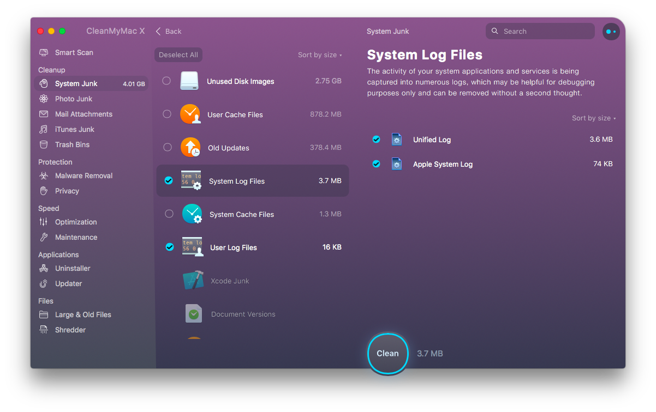Click the magnifying glass search icon
This screenshot has height=412, width=656.
495,31
